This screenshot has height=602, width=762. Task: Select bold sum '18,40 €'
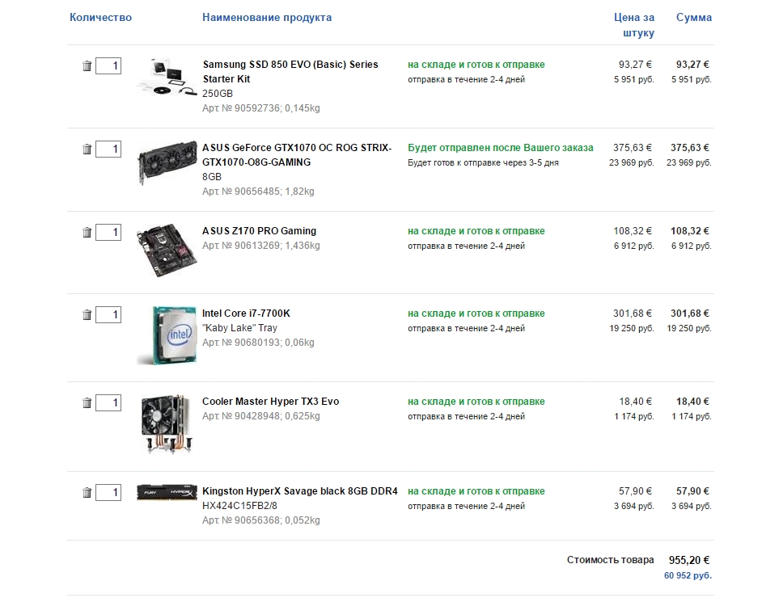point(692,402)
